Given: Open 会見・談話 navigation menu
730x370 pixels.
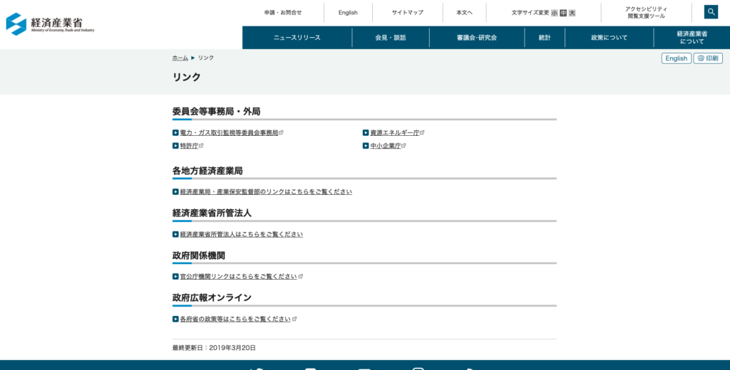Looking at the screenshot, I should click(391, 38).
